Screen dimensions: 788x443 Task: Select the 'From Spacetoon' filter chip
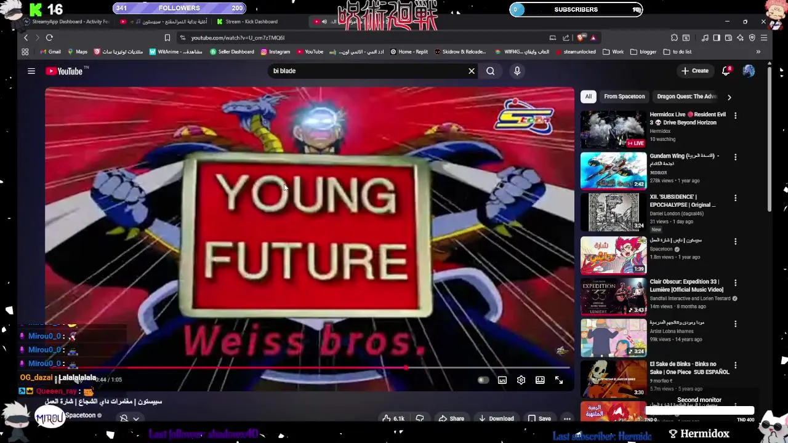(x=624, y=97)
